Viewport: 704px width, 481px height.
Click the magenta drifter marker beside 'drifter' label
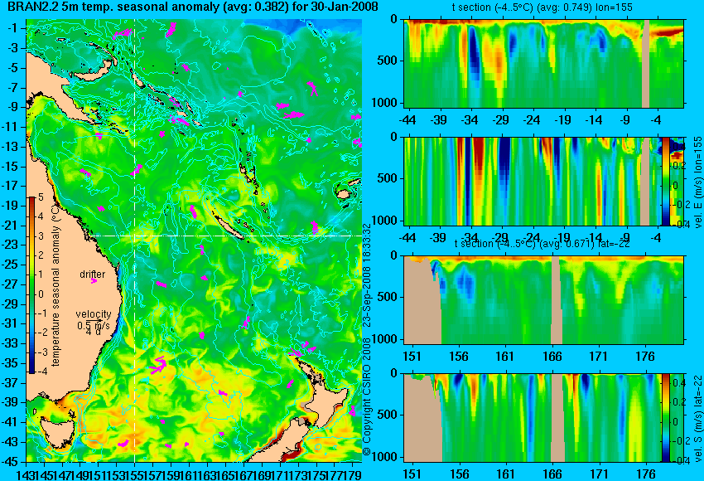pyautogui.click(x=94, y=281)
